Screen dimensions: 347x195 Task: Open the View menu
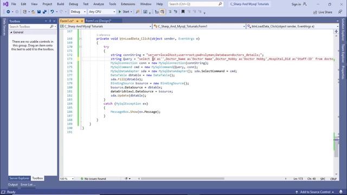tap(34, 4)
